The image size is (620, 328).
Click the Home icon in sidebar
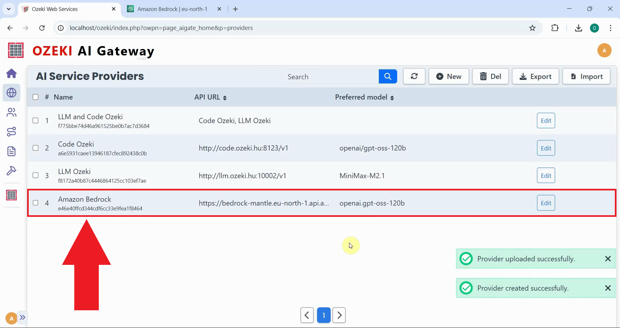click(x=12, y=73)
